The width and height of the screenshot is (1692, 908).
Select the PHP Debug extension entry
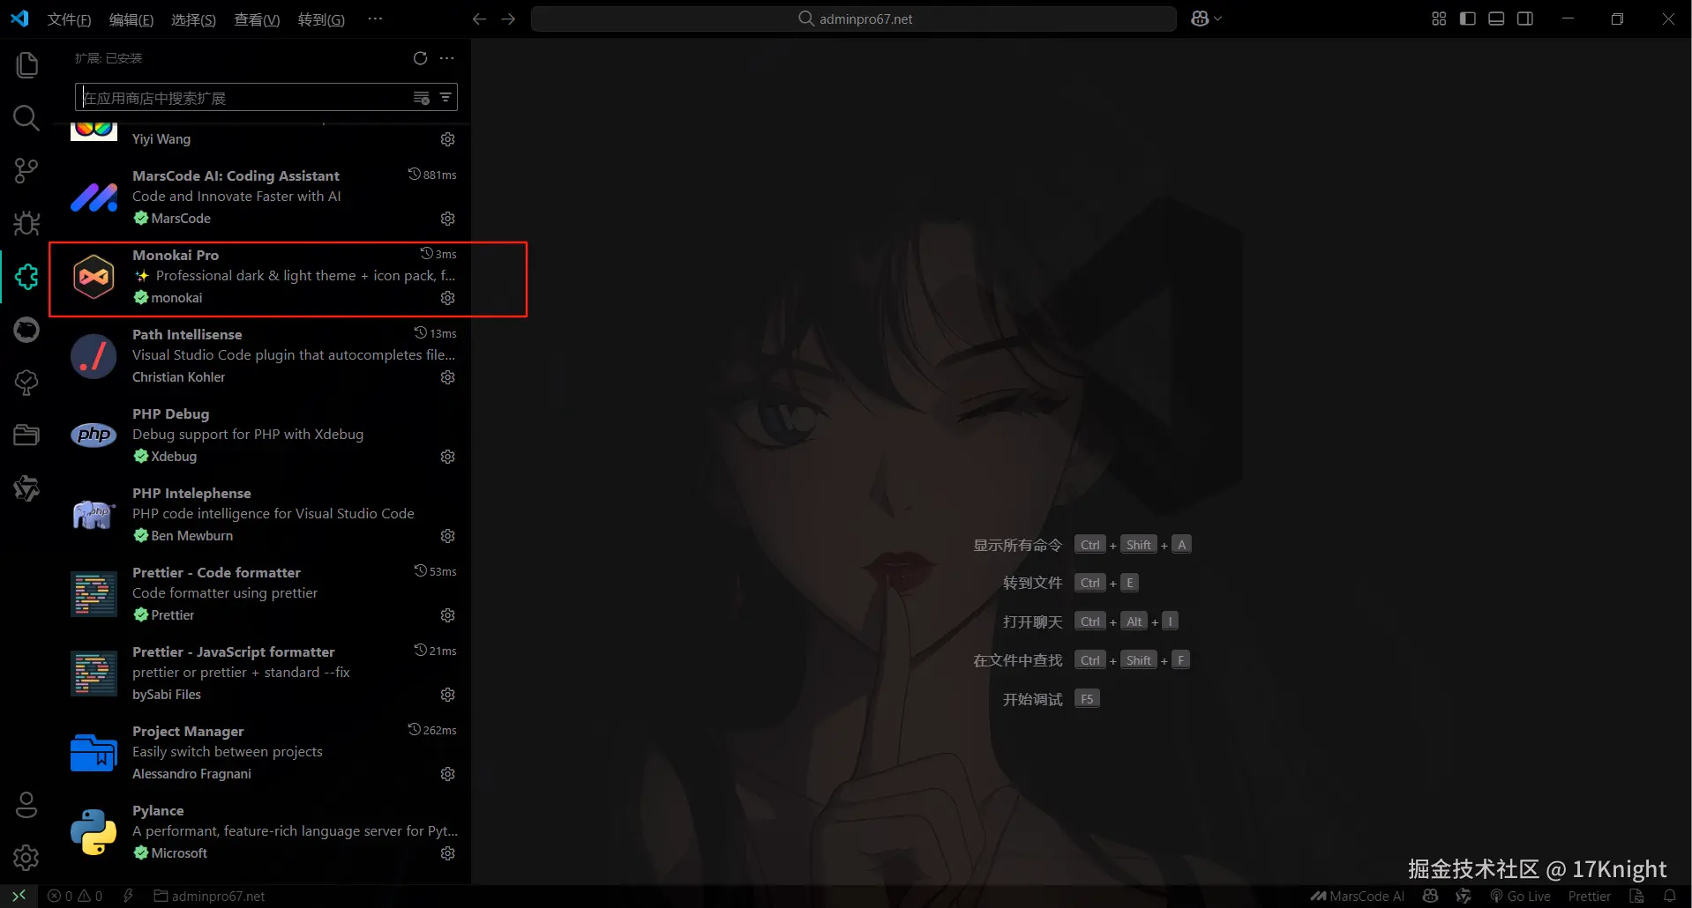(260, 435)
